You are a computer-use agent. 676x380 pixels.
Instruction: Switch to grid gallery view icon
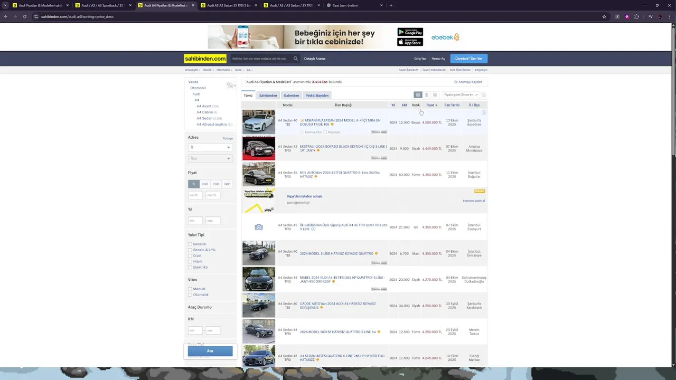tap(435, 95)
